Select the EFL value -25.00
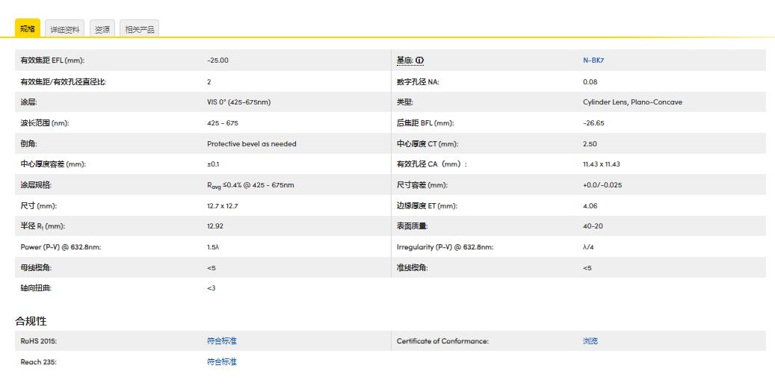The width and height of the screenshot is (775, 389). [217, 60]
